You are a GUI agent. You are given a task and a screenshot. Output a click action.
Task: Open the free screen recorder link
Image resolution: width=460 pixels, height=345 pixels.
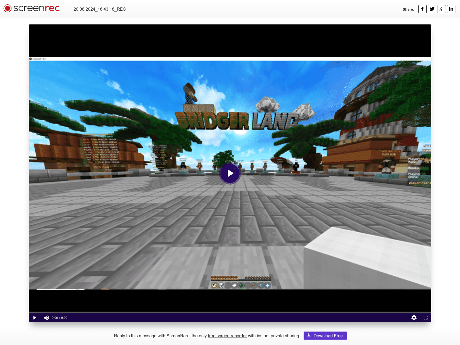227,336
